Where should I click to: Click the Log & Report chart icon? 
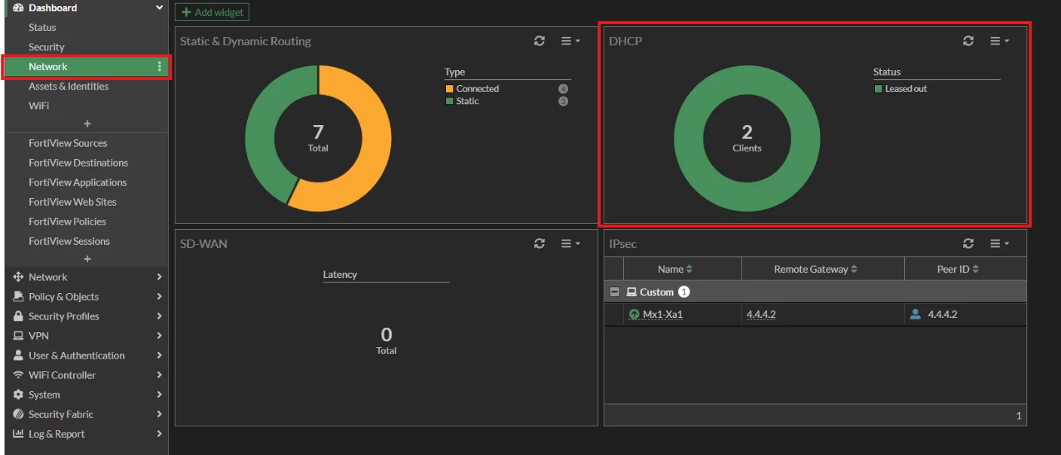[19, 434]
